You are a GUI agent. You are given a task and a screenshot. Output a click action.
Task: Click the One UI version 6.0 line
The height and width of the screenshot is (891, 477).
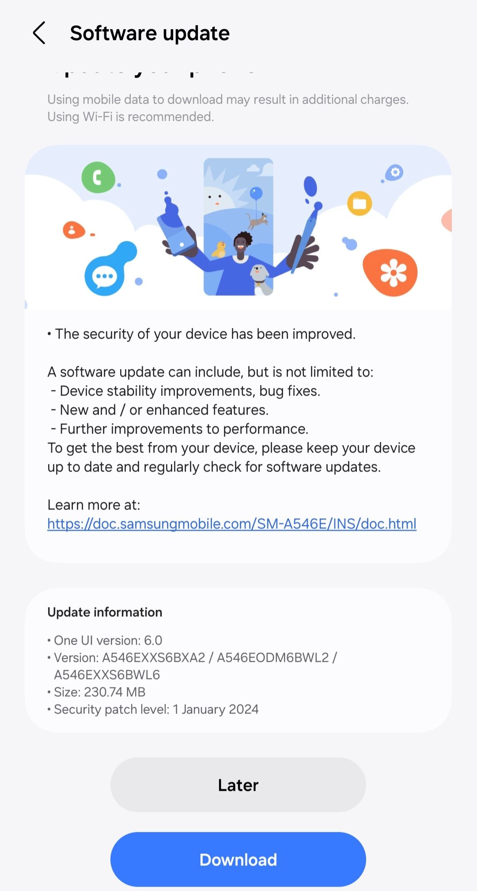tap(105, 640)
